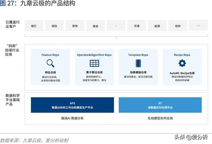Click the 在线模型实时应用 caption

(160, 118)
